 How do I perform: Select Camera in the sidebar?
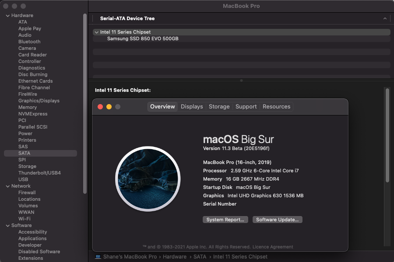click(27, 48)
